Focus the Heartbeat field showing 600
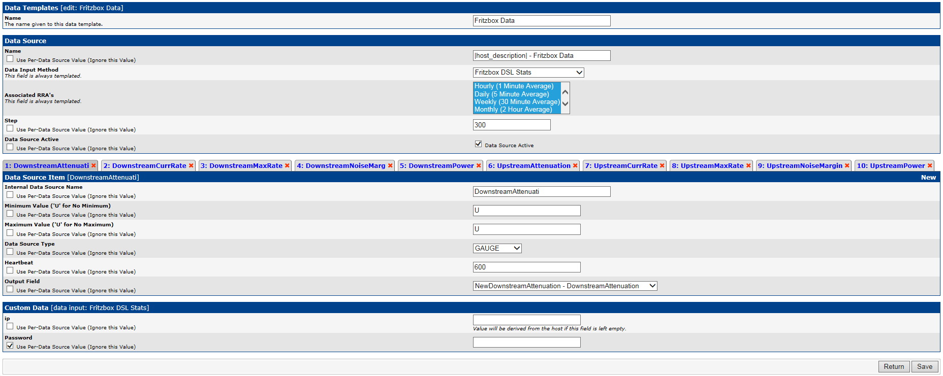 [527, 267]
